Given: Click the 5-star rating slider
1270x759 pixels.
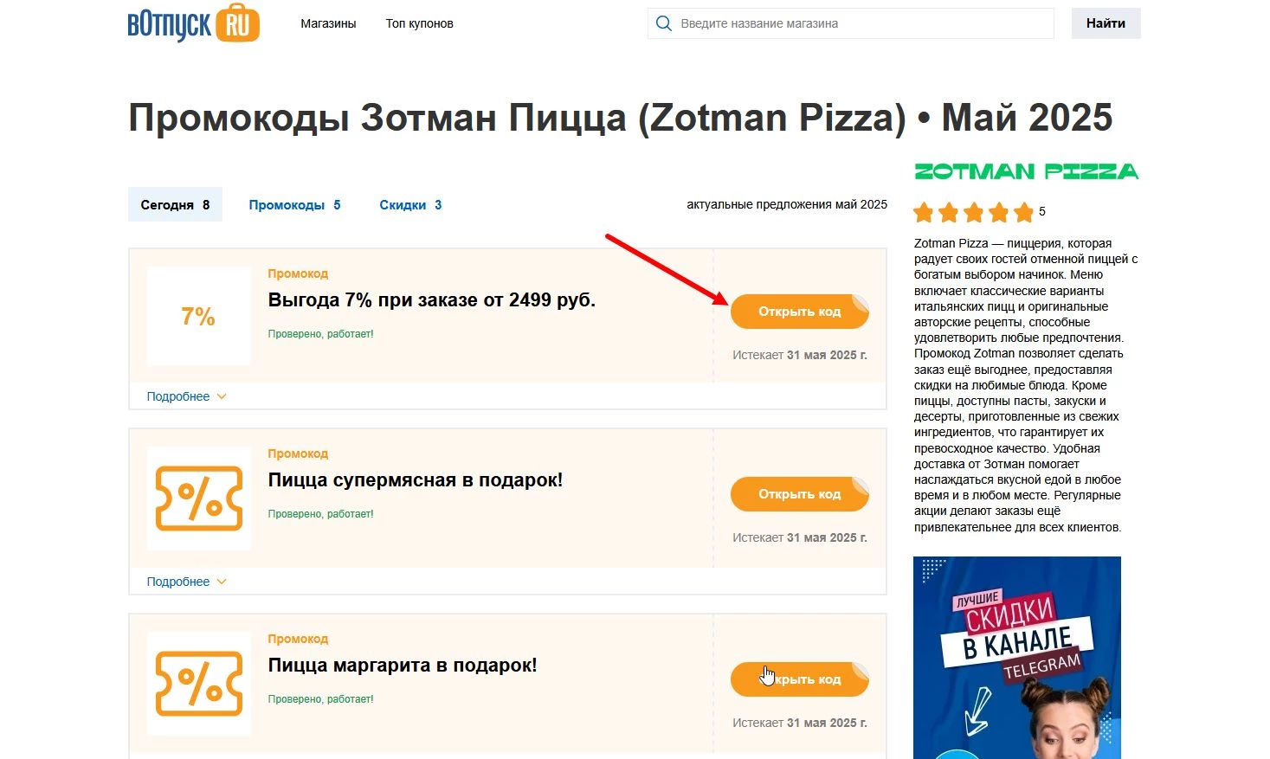Looking at the screenshot, I should (974, 211).
